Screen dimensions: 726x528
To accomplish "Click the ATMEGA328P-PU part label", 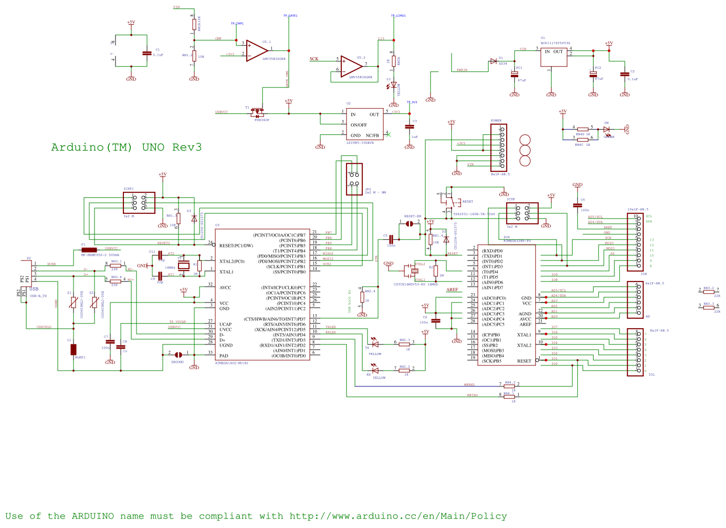I will (517, 241).
